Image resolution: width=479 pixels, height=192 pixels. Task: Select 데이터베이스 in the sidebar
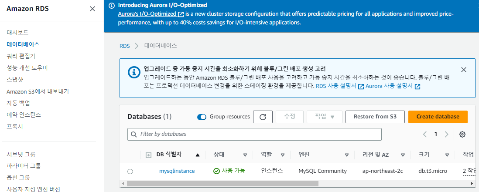(x=23, y=44)
